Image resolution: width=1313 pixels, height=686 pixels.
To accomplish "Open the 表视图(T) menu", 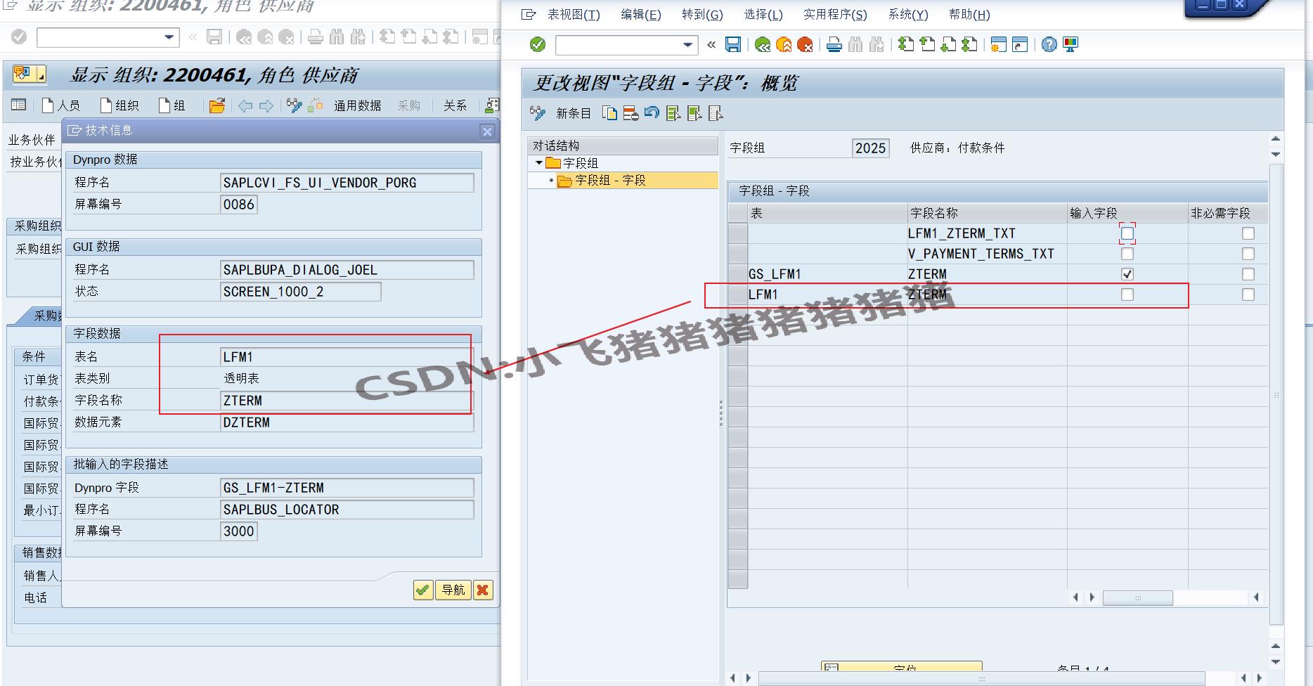I will (574, 15).
